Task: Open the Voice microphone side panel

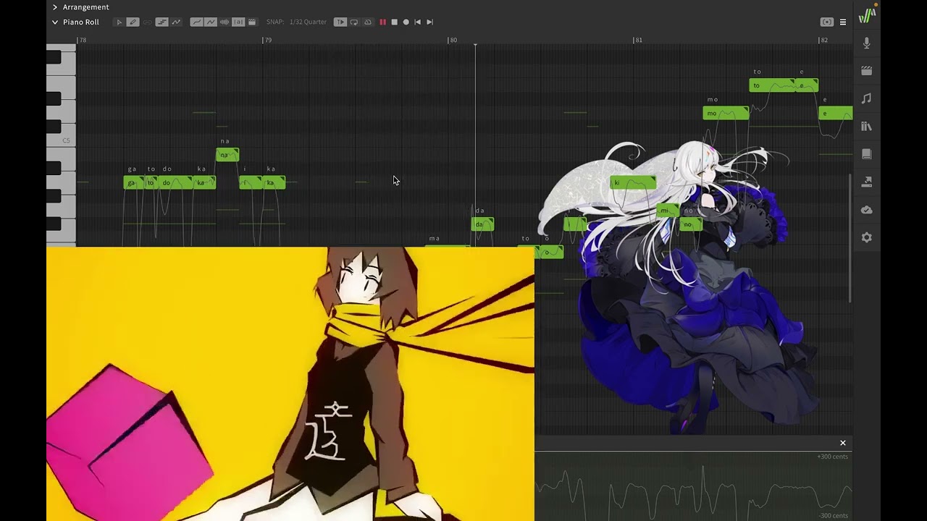Action: click(867, 43)
